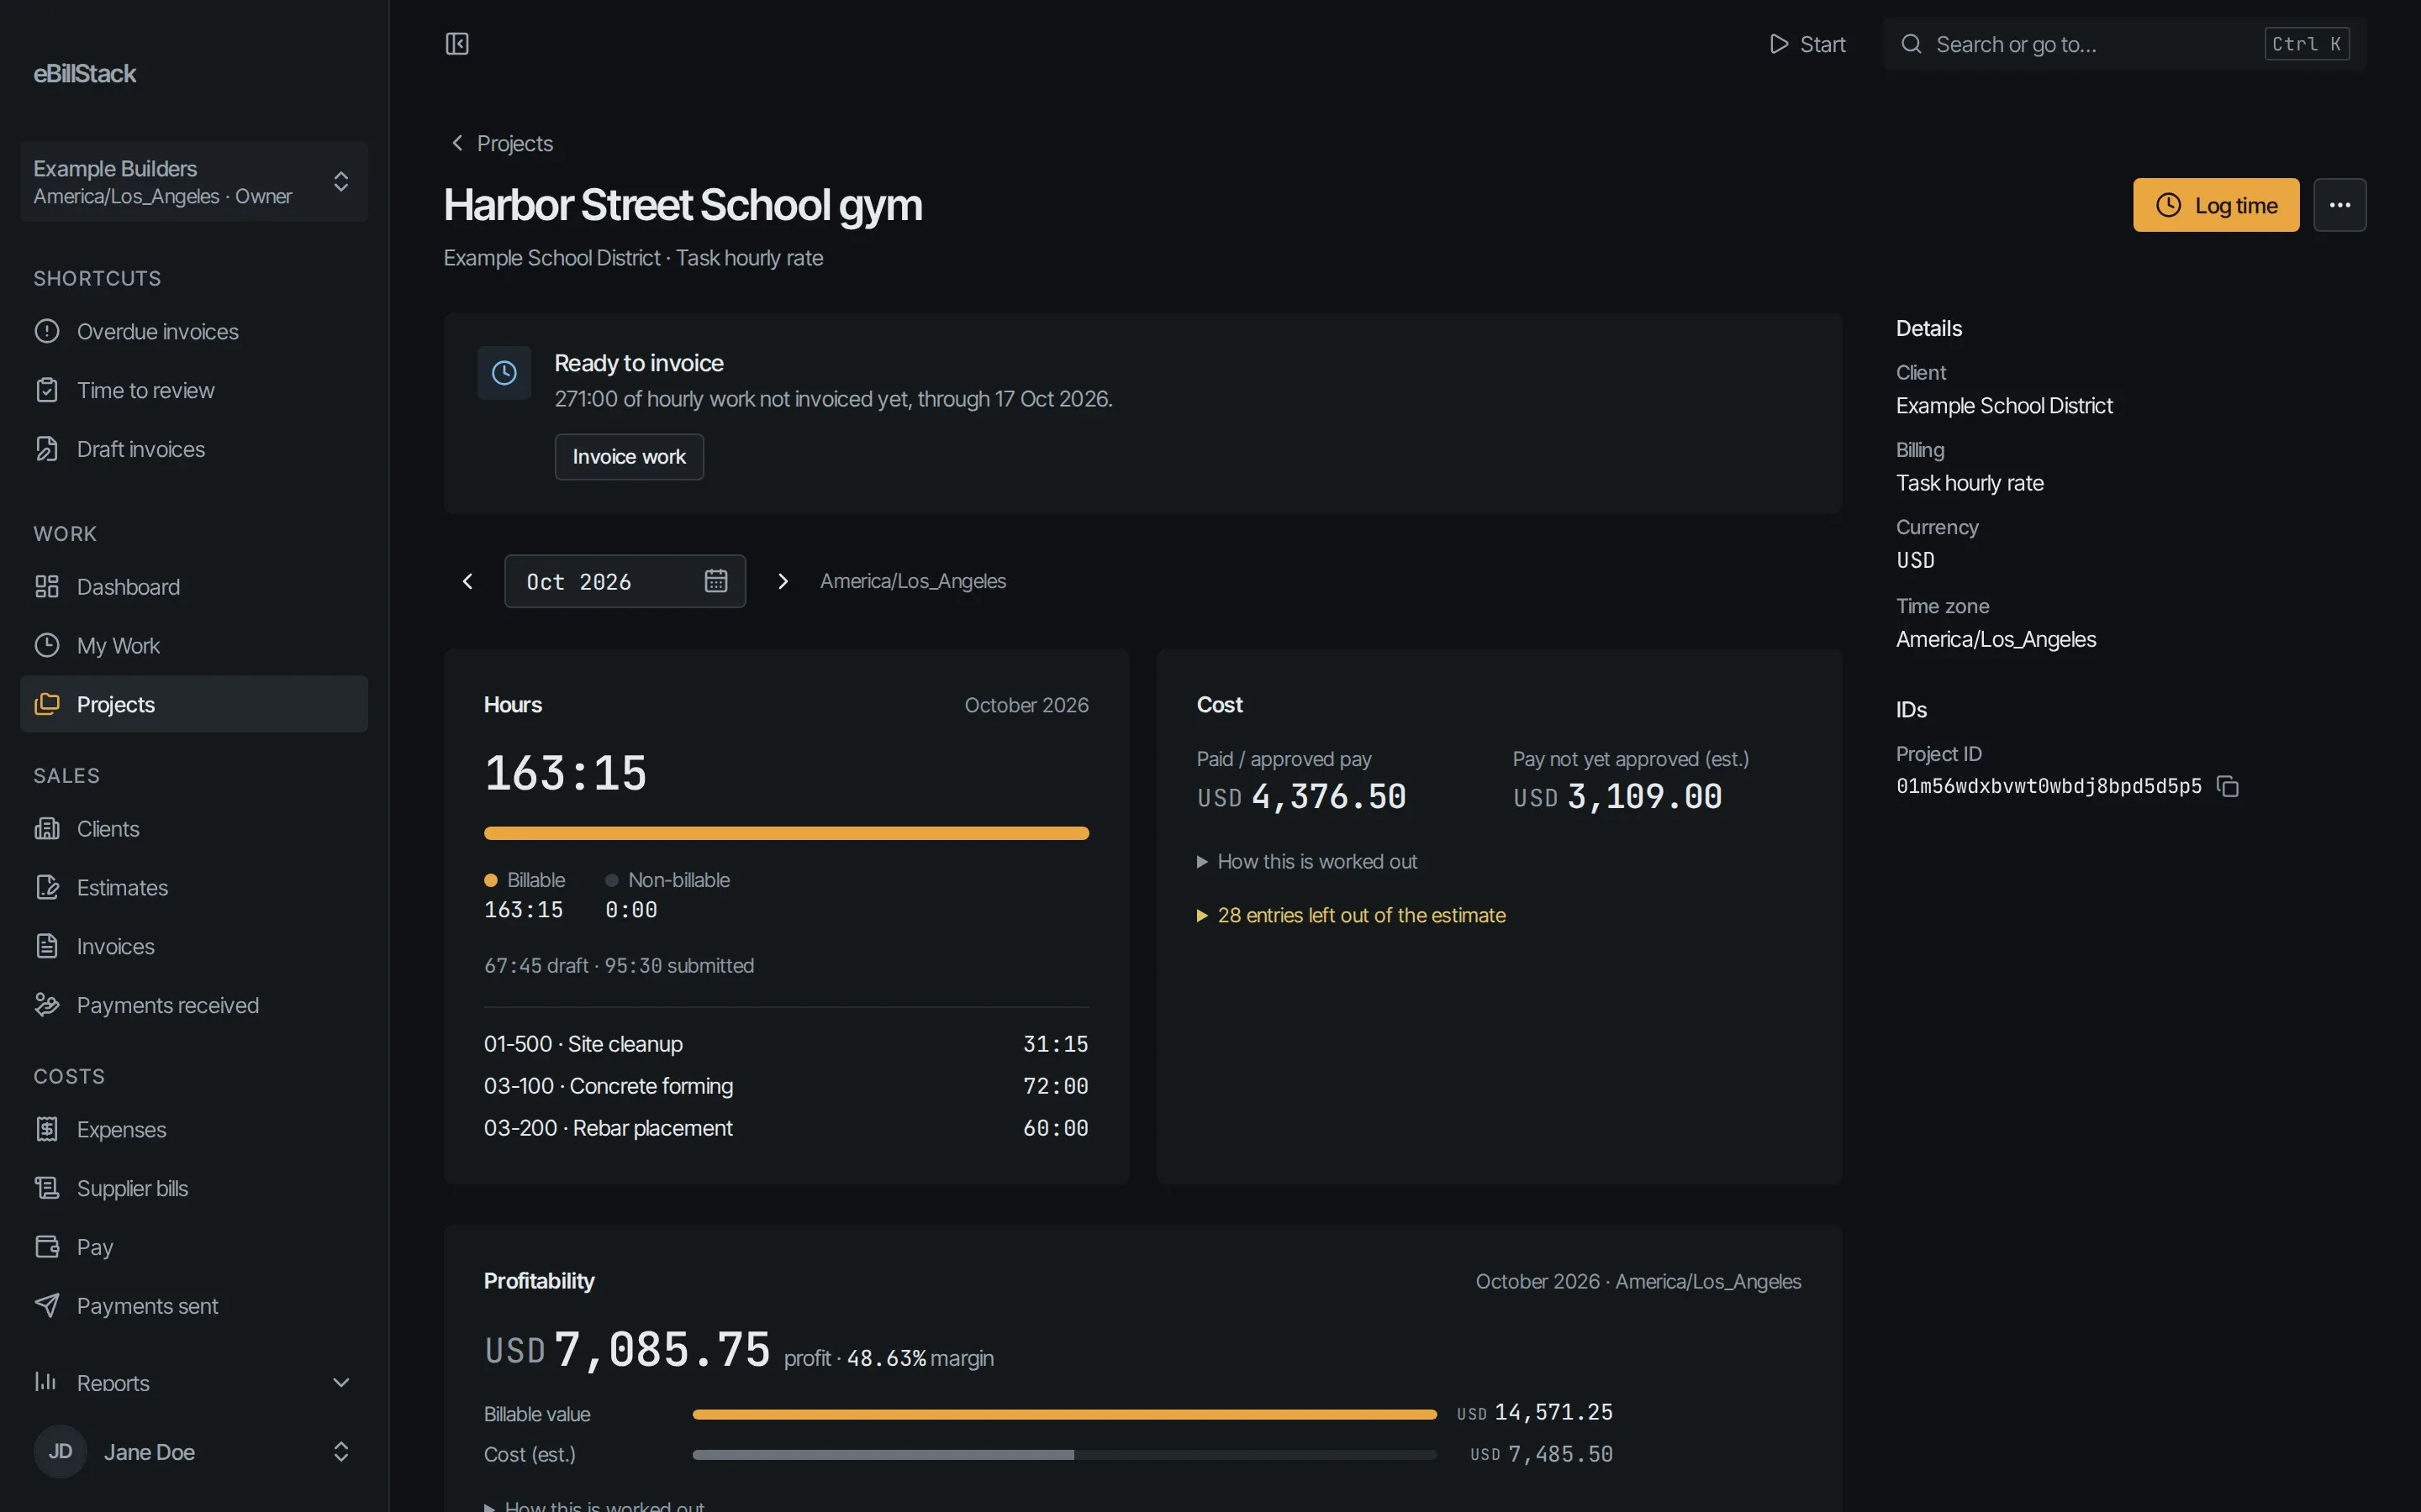
Task: Click the Billable value bar
Action: [x=1064, y=1415]
